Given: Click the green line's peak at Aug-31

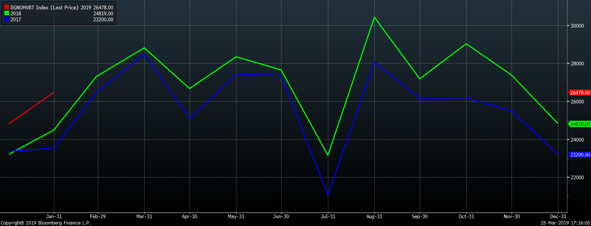Looking at the screenshot, I should (374, 17).
